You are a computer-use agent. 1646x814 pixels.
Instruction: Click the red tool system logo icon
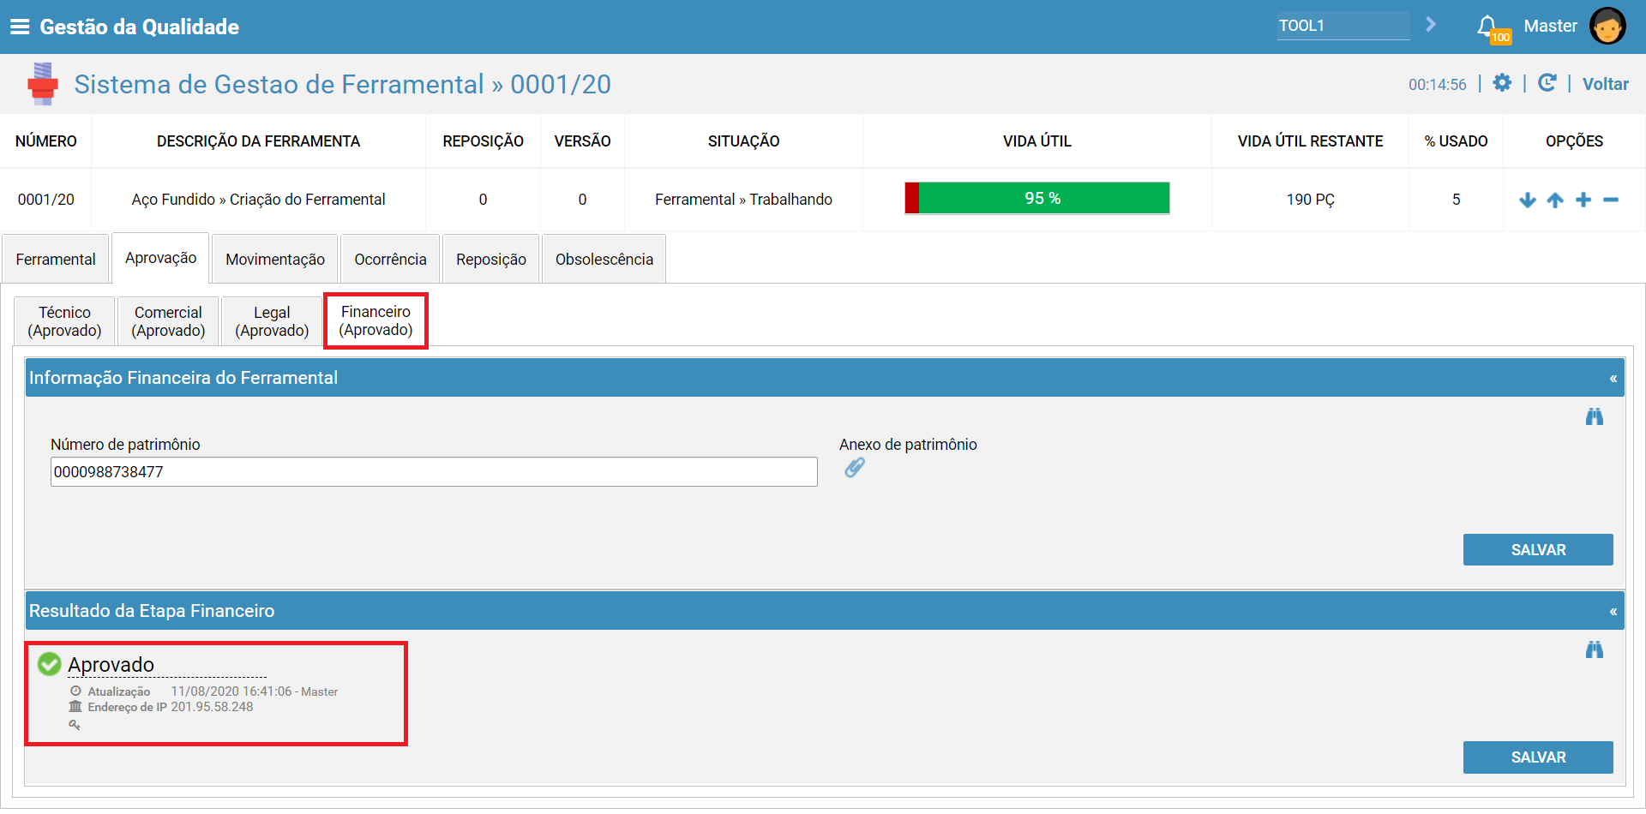(43, 84)
